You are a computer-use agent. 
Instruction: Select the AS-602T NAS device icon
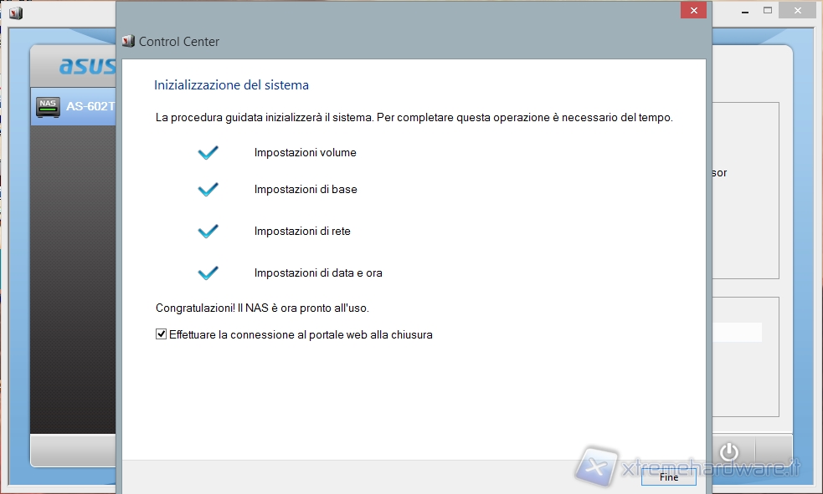coord(49,107)
